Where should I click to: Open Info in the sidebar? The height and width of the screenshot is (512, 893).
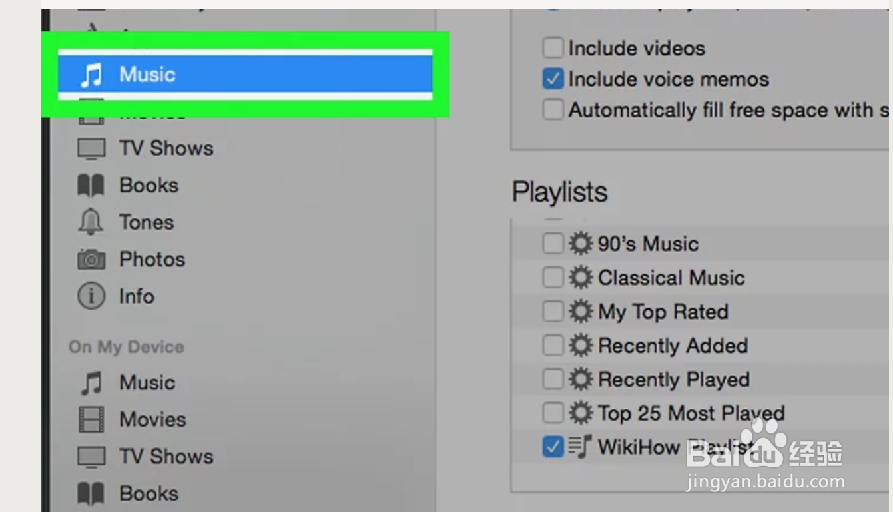point(116,296)
